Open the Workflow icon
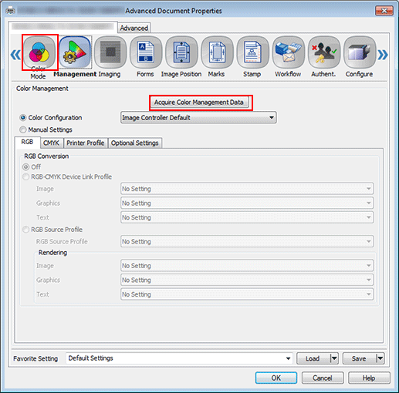 289,52
